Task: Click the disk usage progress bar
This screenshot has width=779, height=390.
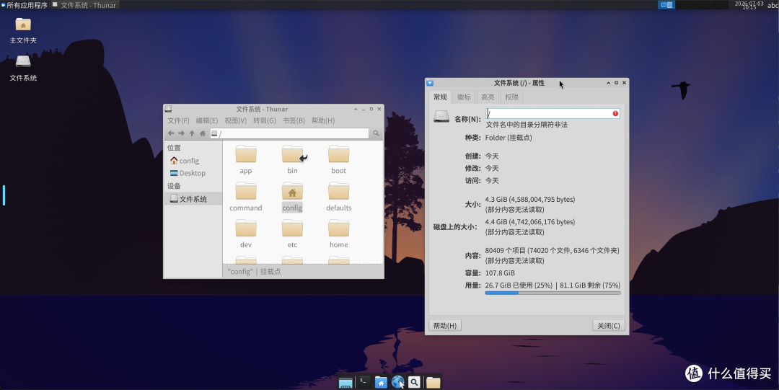Action: pos(553,293)
